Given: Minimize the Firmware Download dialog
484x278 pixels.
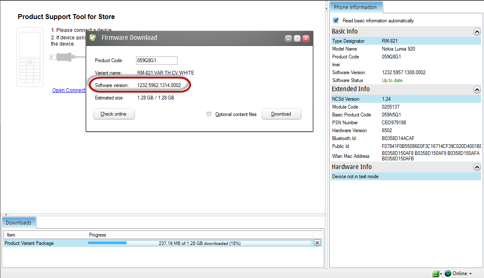Looking at the screenshot, I should click(288, 39).
